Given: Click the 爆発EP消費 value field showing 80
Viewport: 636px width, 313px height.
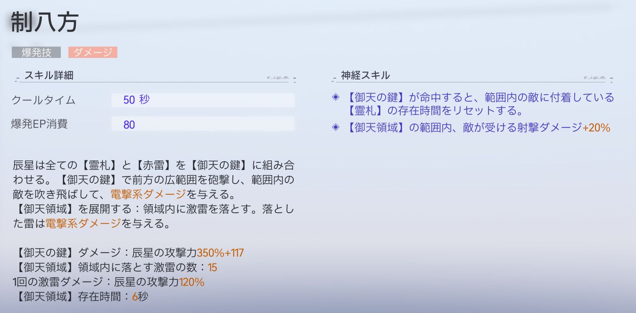Looking at the screenshot, I should click(x=203, y=124).
